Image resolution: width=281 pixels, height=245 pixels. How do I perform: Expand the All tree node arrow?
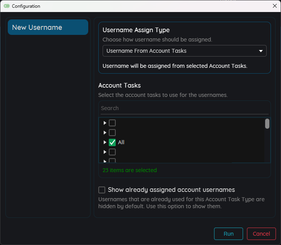[105, 142]
